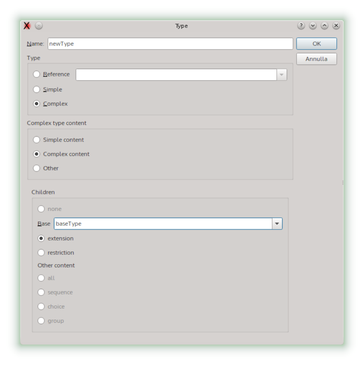Close the Type dialog window
The height and width of the screenshot is (365, 364).
[336, 26]
